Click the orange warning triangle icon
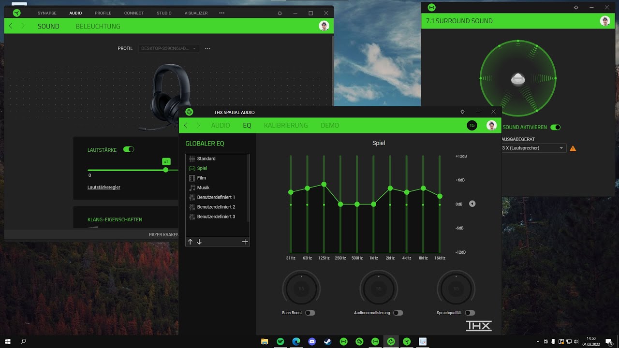619x348 pixels. click(573, 148)
